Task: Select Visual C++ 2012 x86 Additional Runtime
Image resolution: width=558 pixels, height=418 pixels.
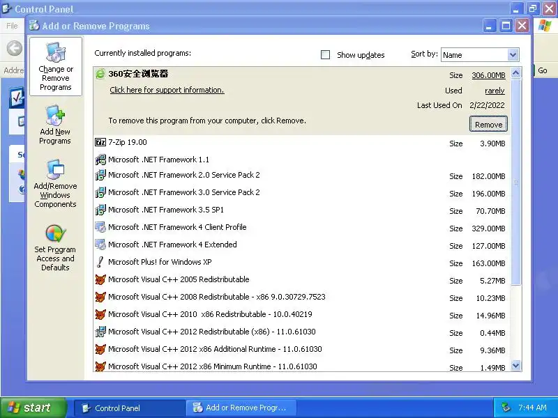Action: [x=302, y=350]
